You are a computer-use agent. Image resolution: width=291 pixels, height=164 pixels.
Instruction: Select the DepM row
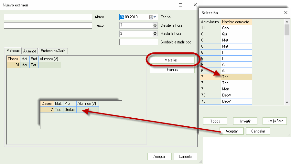[x=226, y=95]
